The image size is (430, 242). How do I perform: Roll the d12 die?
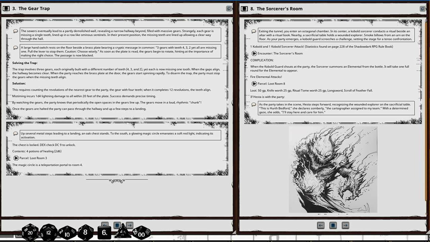[x=49, y=232]
